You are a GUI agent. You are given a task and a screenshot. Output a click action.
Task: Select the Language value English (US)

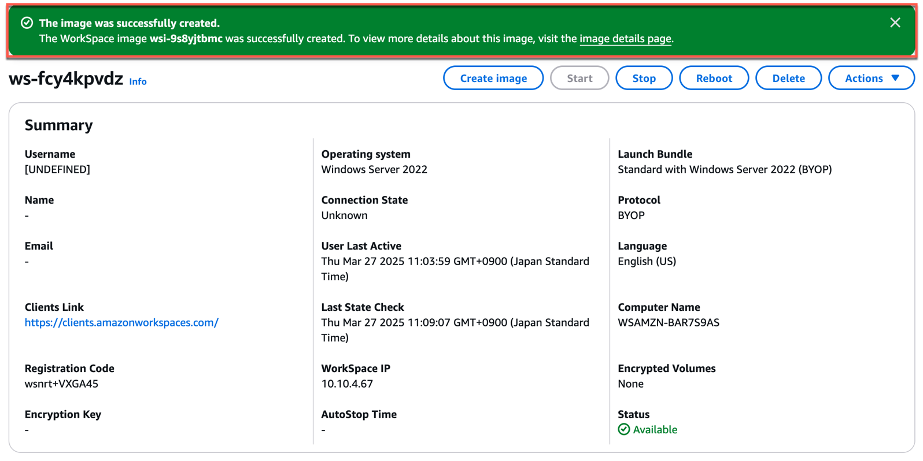647,261
